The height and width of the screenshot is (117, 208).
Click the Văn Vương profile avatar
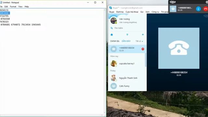tap(114, 20)
